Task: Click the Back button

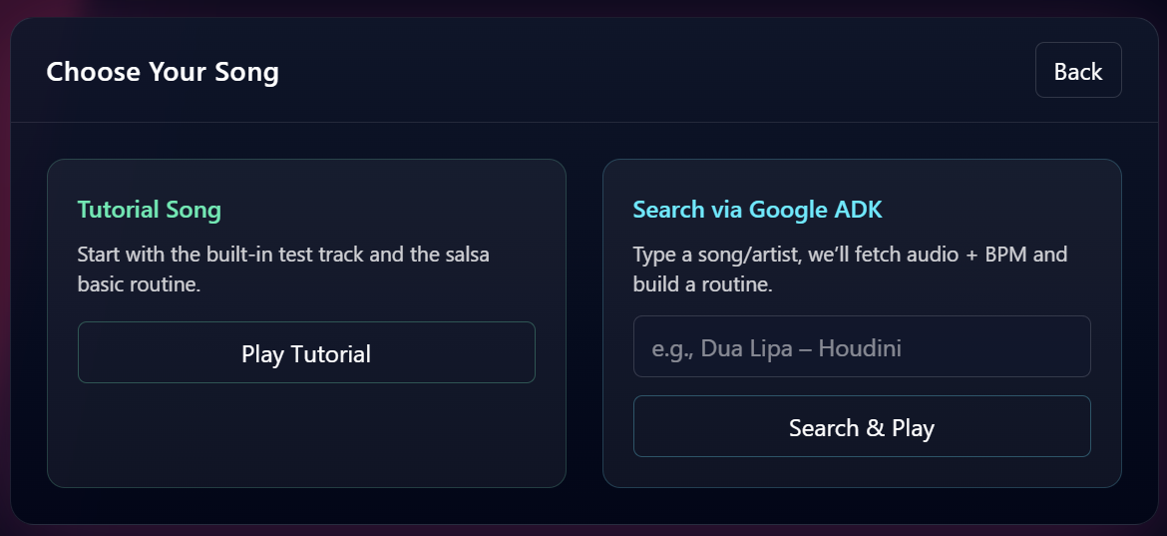Action: click(1078, 71)
